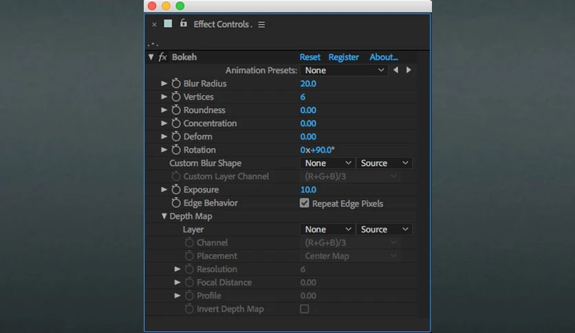Click the Roundness value 0.00

tap(308, 110)
